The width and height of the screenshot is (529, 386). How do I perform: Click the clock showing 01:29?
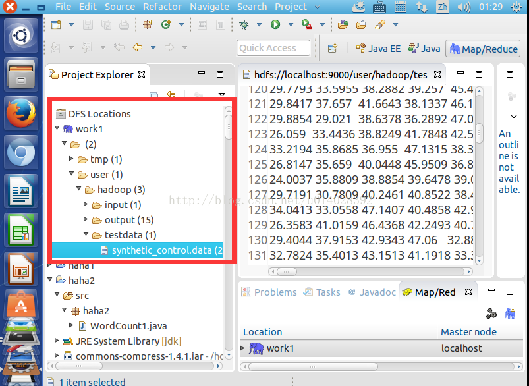tap(491, 7)
